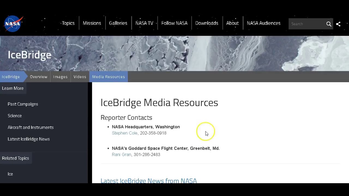Viewport: 349px width, 196px height.
Task: Click the share icon
Action: pos(338,24)
